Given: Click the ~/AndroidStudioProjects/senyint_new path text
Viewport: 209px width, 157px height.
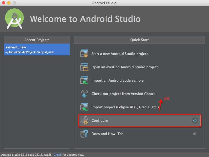Looking at the screenshot, I should click(29, 52).
